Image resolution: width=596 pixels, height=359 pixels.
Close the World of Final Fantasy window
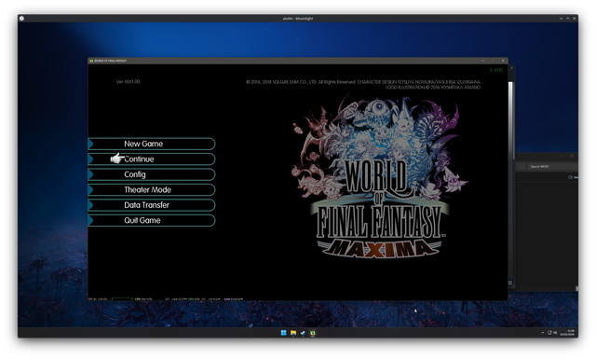click(x=503, y=61)
